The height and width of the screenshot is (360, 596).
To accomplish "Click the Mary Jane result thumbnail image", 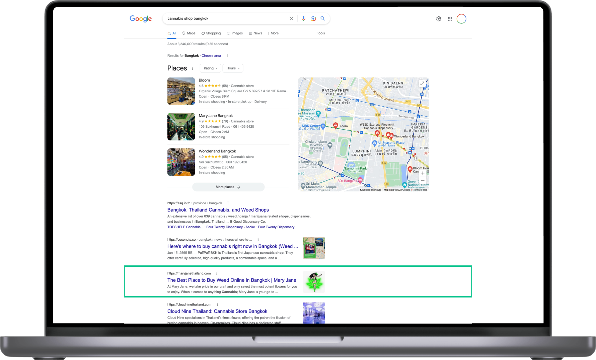I will 314,282.
